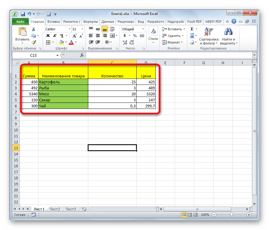Insert a new worksheet tab icon
The width and height of the screenshot is (269, 230).
(84, 209)
